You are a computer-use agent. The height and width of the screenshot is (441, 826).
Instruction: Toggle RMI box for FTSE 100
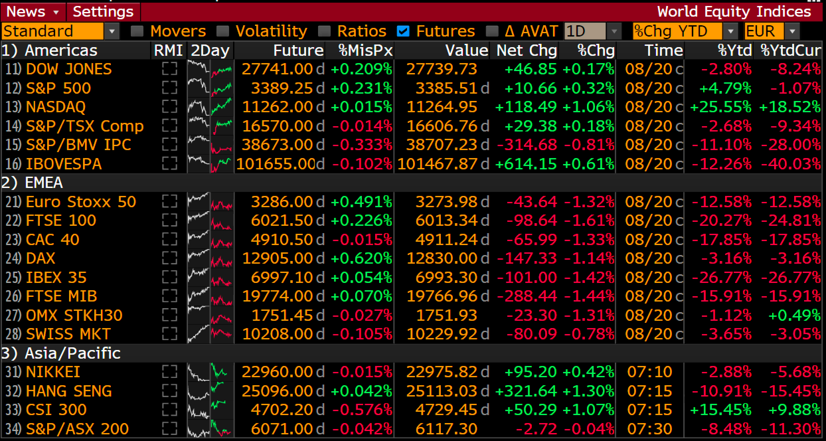coord(169,220)
